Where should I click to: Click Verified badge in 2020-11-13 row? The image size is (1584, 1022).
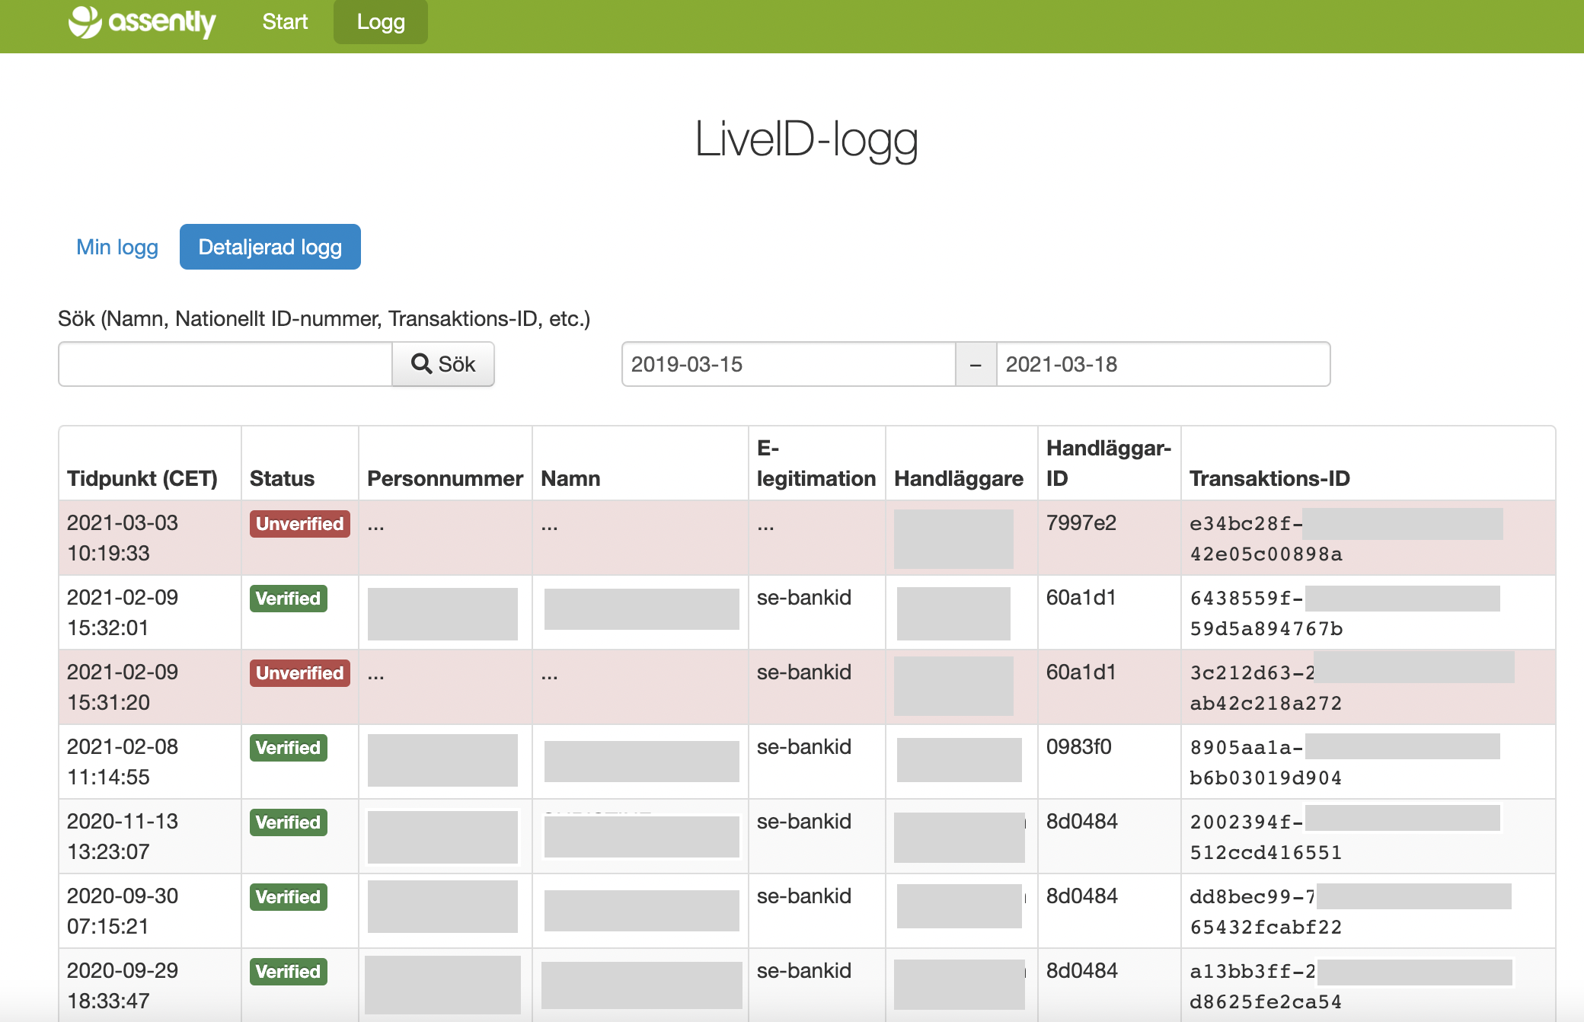click(x=289, y=822)
